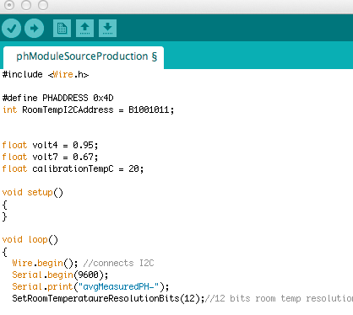Click the 'Serial.begin(9600);' line
This screenshot has width=353, height=315.
(x=60, y=275)
